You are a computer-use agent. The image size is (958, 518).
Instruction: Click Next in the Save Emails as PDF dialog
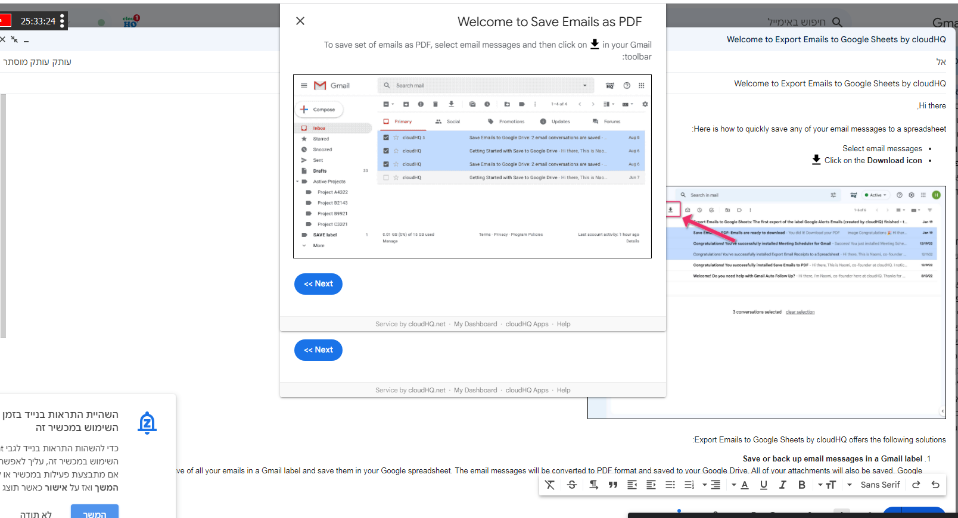pyautogui.click(x=318, y=284)
